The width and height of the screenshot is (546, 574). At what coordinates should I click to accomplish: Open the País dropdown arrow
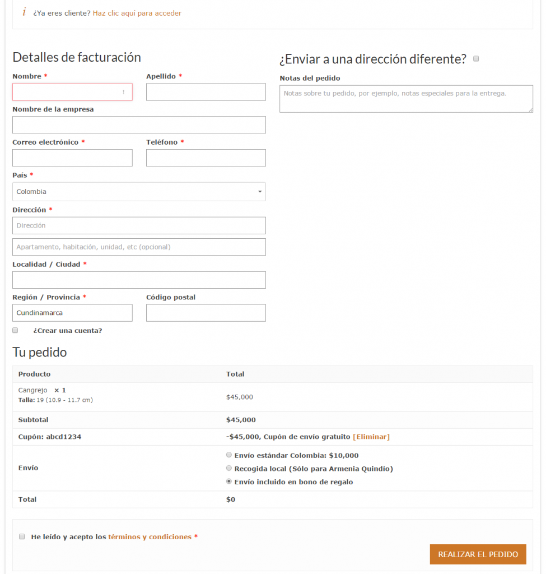(260, 192)
